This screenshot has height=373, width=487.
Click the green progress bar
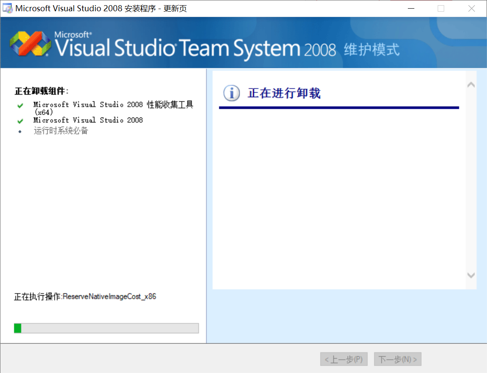tap(17, 328)
